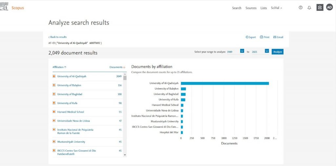This screenshot has height=166, width=336.
Task: Uncheck University of Al-Qadisiyah checkbox
Action: (54, 76)
